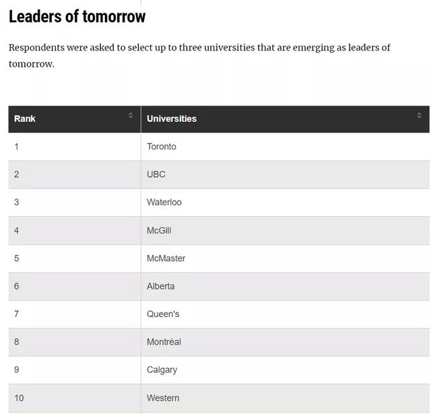The height and width of the screenshot is (414, 431).
Task: Choose the Queen's cell
Action: [x=163, y=314]
